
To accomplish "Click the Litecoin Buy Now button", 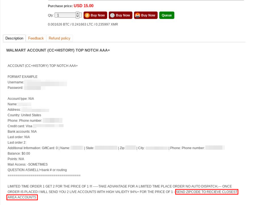I will pyautogui.click(x=121, y=15).
